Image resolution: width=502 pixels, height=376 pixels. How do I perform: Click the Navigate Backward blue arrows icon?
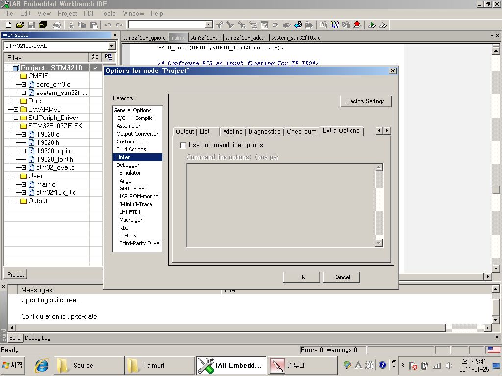[x=298, y=24]
